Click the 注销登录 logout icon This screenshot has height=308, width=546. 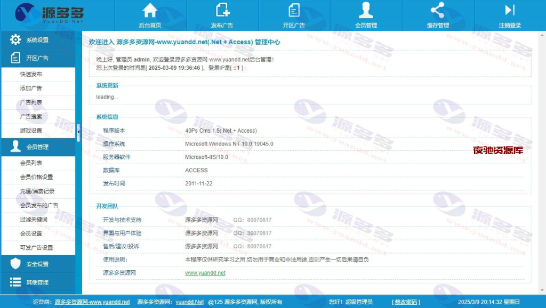(x=510, y=10)
